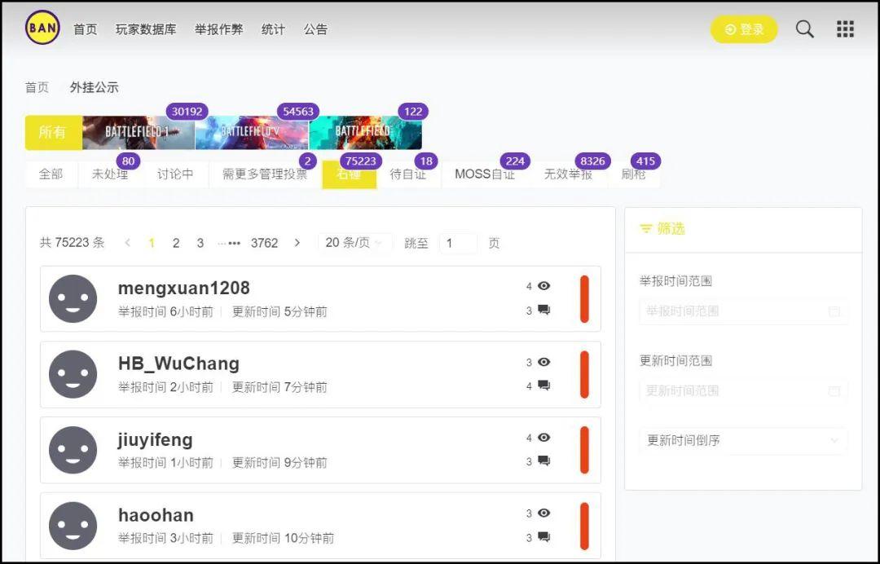The height and width of the screenshot is (564, 880).
Task: Click avatar of haoohan
Action: click(x=73, y=526)
